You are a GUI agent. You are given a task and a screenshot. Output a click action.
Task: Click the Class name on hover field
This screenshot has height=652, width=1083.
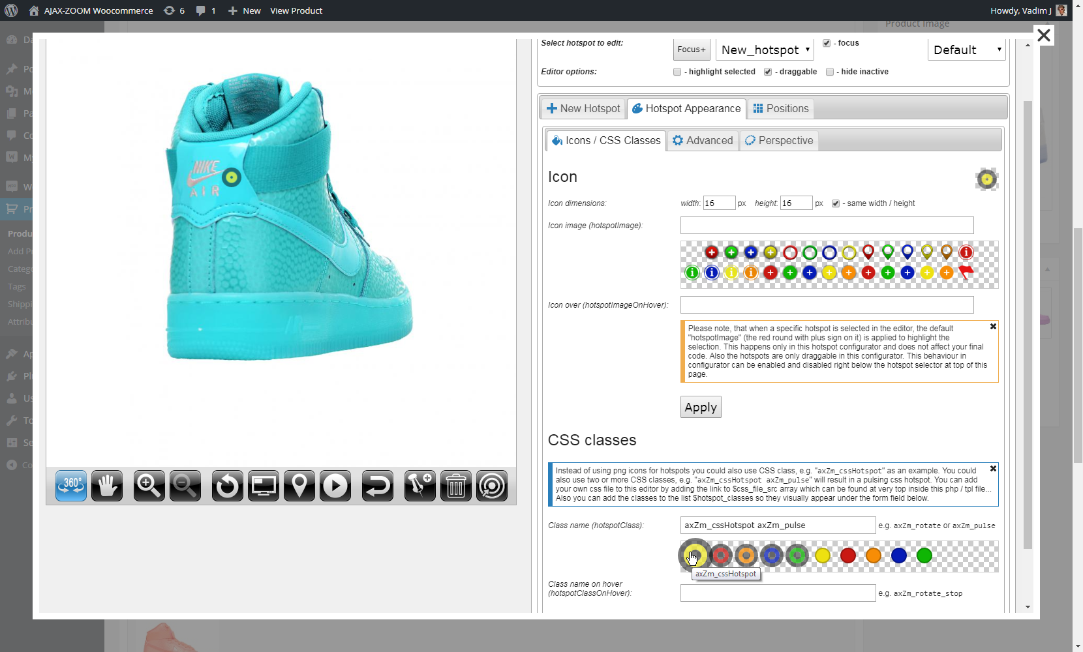point(778,593)
